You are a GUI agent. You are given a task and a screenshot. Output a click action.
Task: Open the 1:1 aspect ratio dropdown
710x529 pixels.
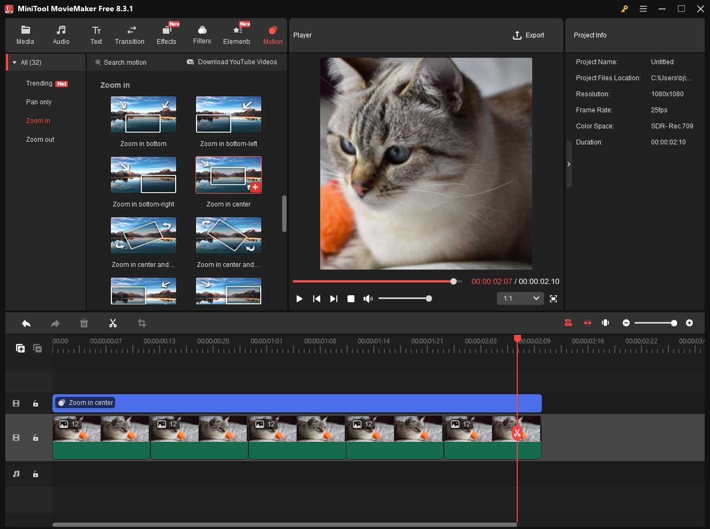tap(520, 298)
